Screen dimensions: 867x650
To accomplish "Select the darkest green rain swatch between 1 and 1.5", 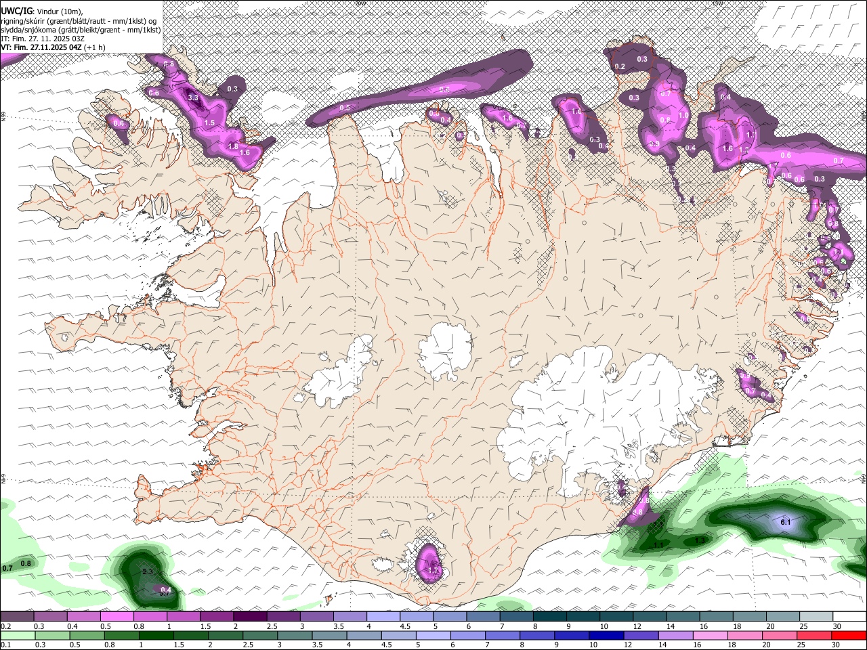I will (156, 635).
